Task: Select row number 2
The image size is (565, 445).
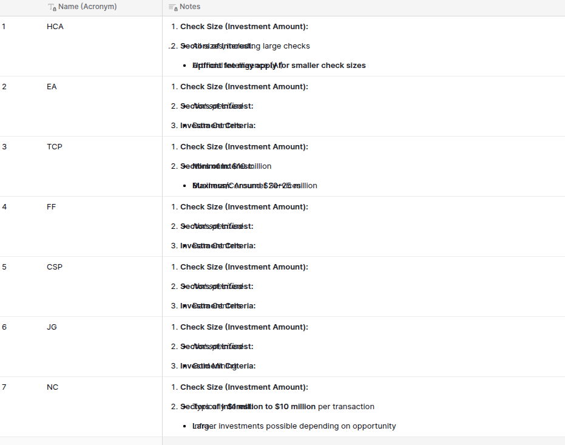Action: pyautogui.click(x=4, y=87)
